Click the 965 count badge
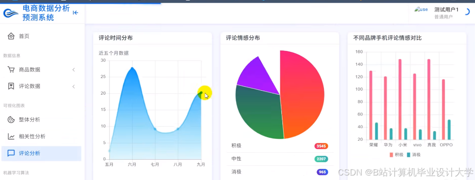Screen dimensions: 475x180 (322, 172)
